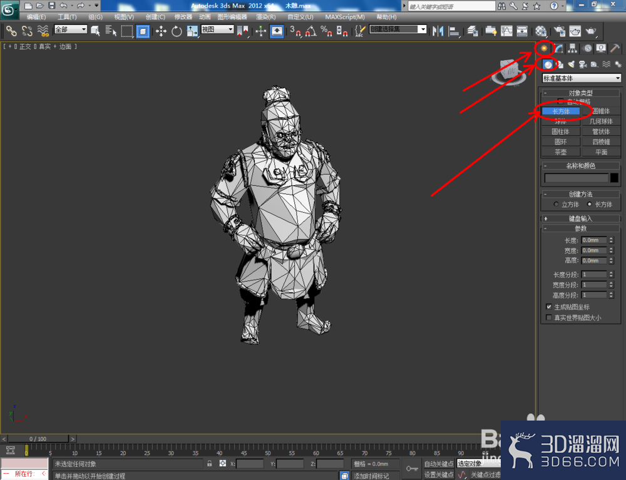This screenshot has width=626, height=480.
Task: Click the Select and Manipulate icon
Action: [x=260, y=31]
